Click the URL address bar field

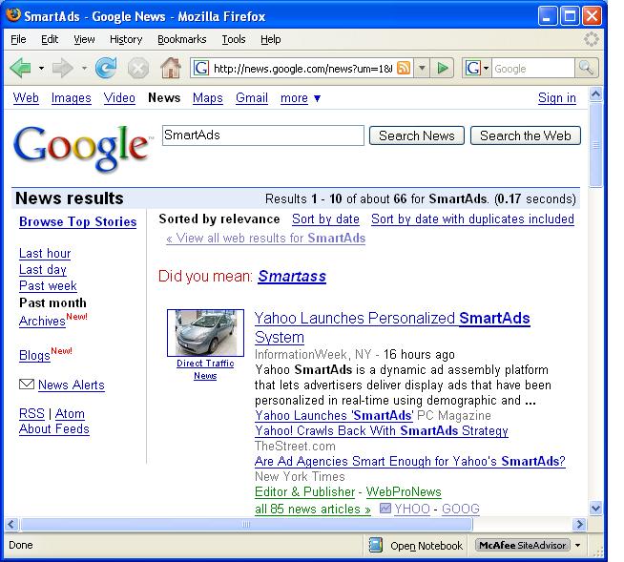[x=302, y=69]
